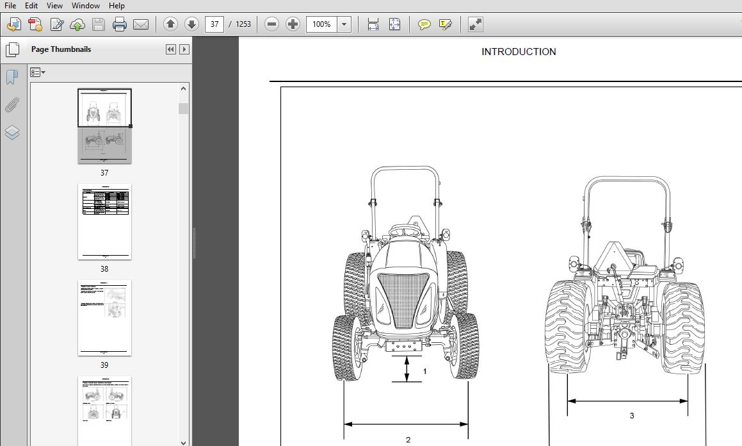
Task: Click the thumbnails scrollbar up arrow
Action: pyautogui.click(x=184, y=88)
